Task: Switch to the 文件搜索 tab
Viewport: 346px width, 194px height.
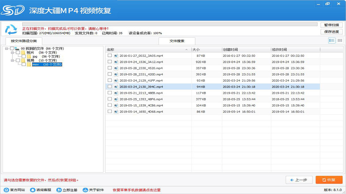Action: click(x=178, y=41)
